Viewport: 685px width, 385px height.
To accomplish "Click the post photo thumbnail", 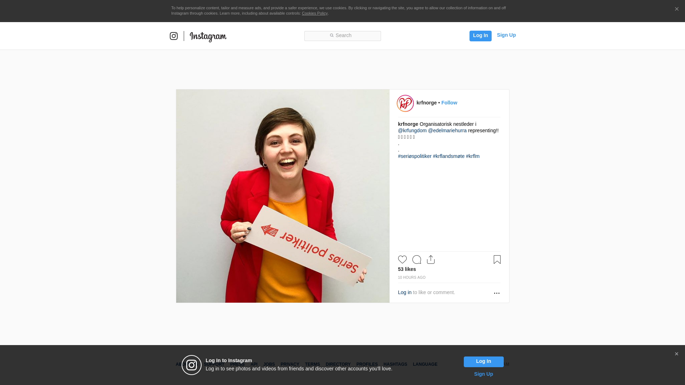I will [x=283, y=196].
